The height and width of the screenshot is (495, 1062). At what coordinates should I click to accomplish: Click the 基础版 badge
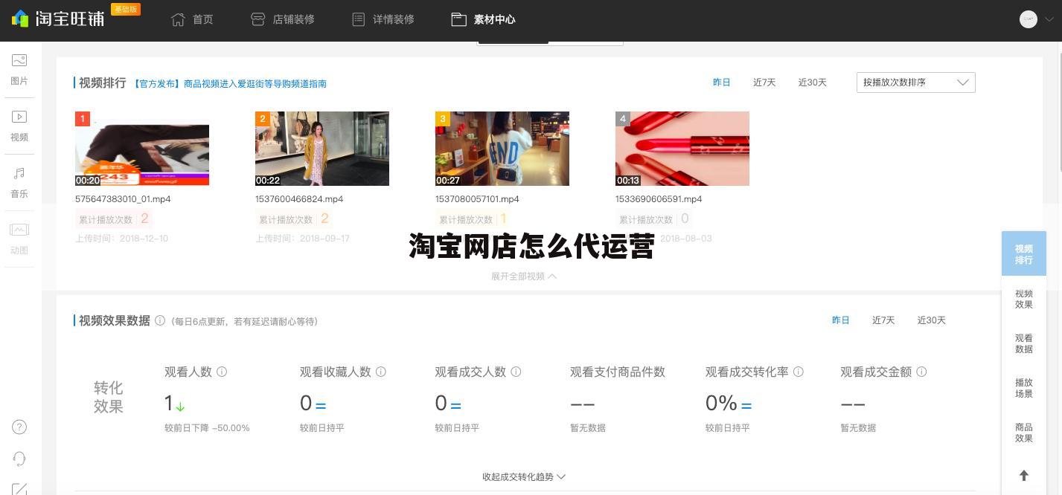coord(126,9)
